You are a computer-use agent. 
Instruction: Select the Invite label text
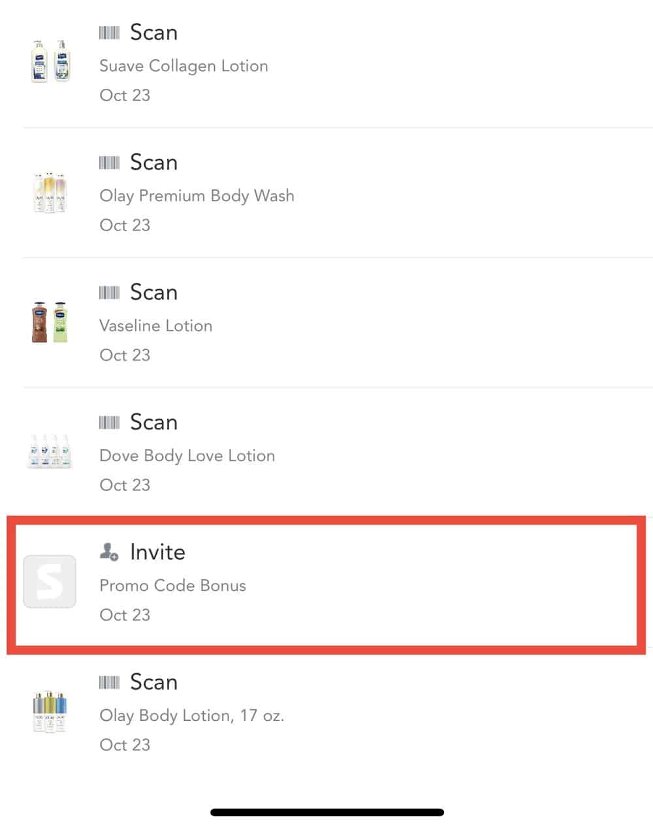click(x=157, y=551)
